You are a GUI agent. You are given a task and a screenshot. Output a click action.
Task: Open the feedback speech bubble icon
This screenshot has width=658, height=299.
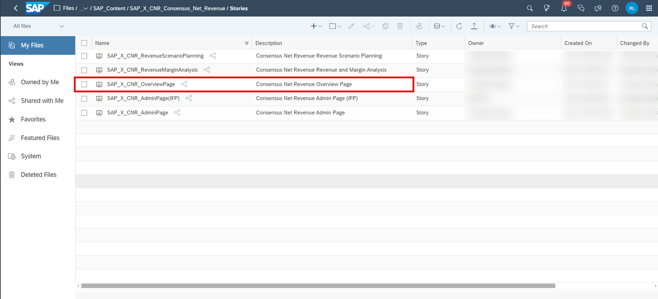[x=598, y=8]
